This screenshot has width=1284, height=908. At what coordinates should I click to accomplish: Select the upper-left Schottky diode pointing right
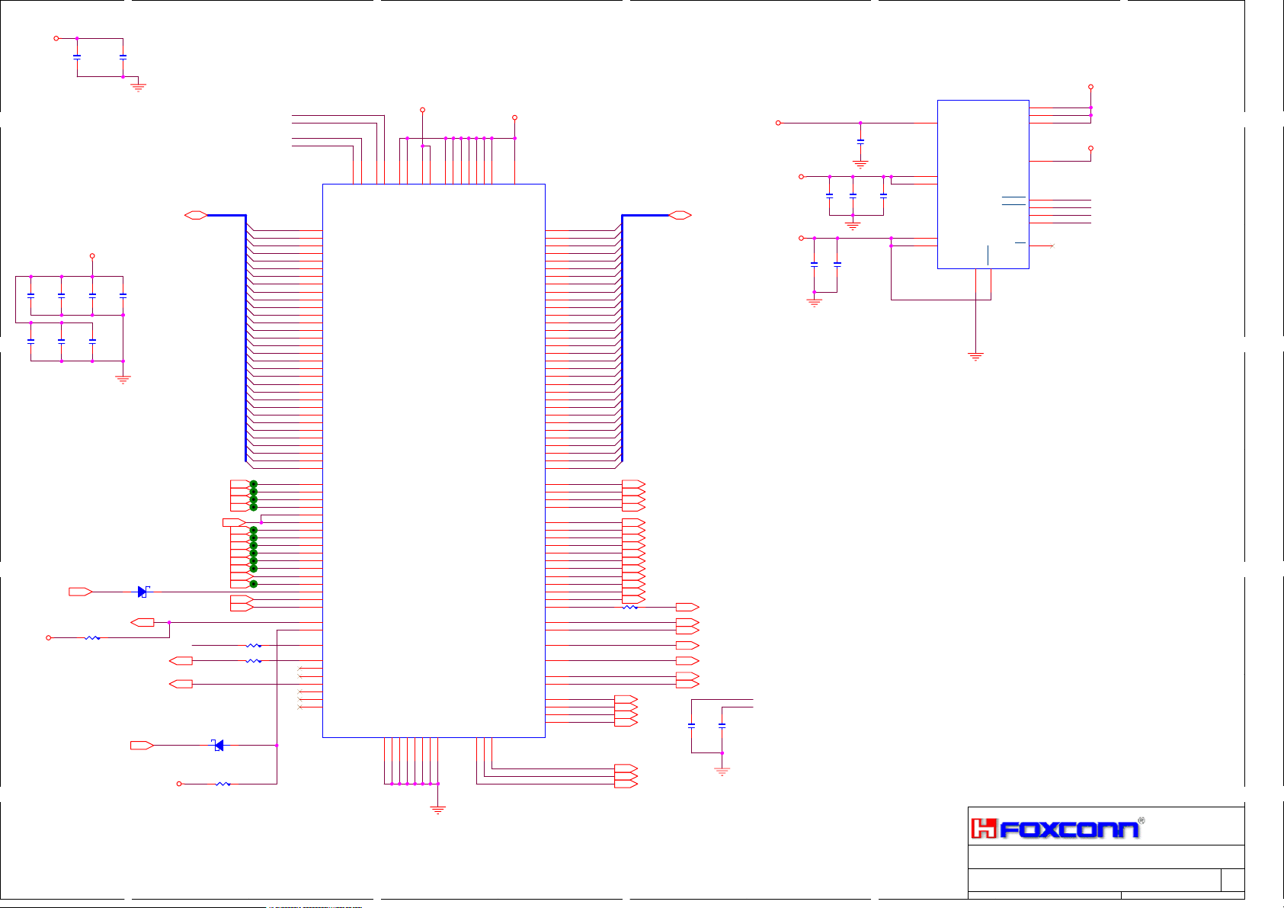(142, 592)
